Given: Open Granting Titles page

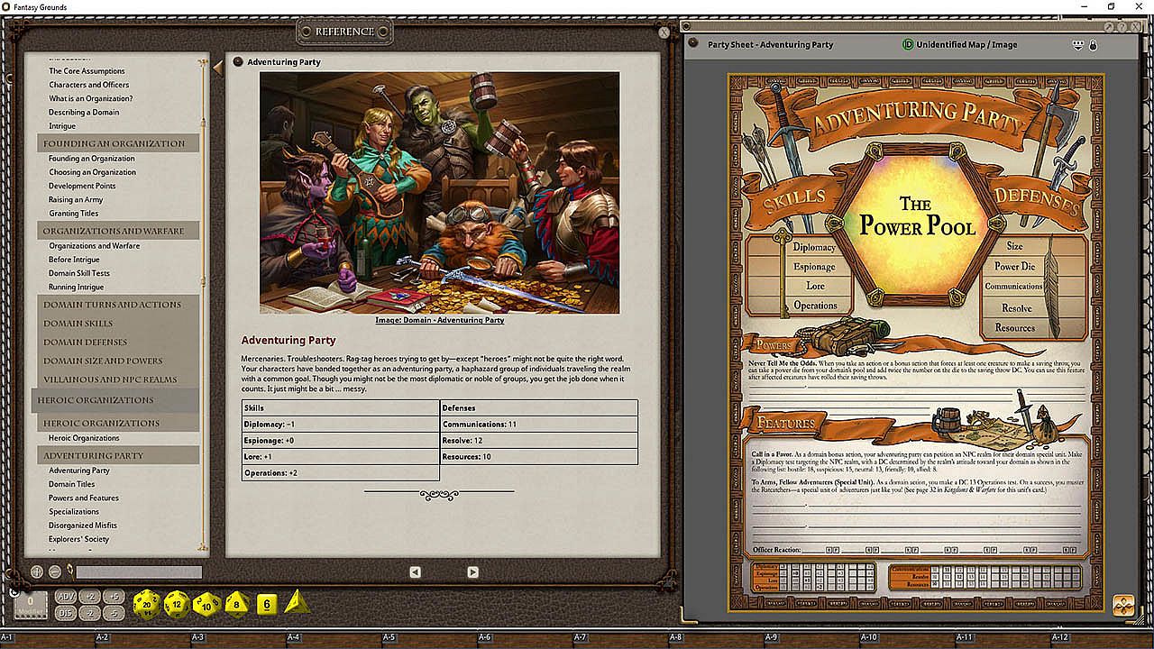Looking at the screenshot, I should tap(74, 214).
